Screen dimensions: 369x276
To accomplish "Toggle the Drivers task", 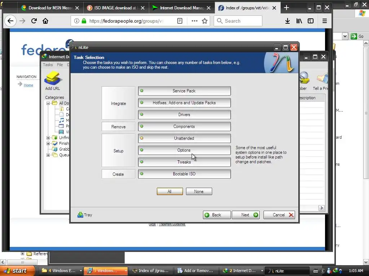I will click(x=184, y=115).
